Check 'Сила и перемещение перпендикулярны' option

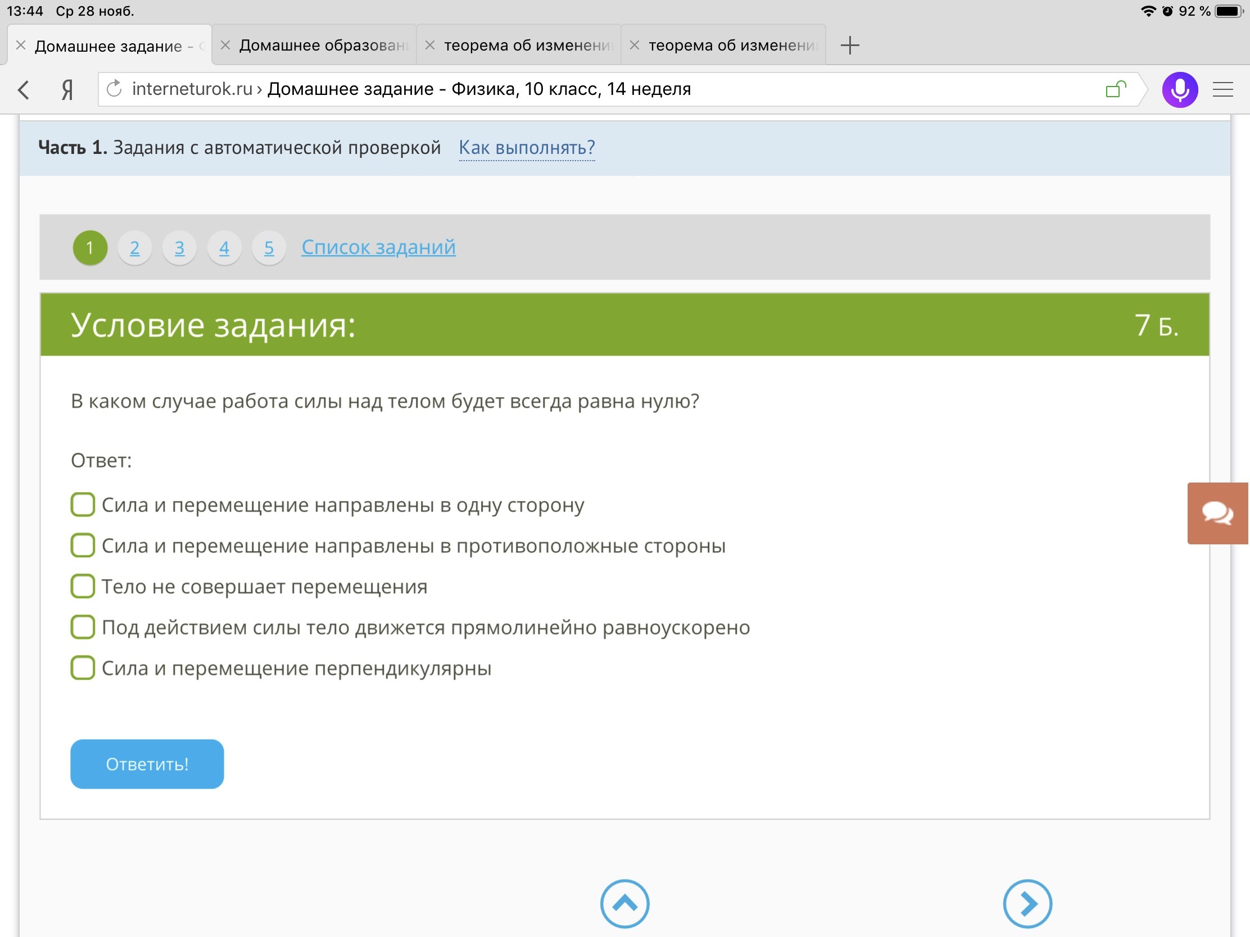point(83,667)
